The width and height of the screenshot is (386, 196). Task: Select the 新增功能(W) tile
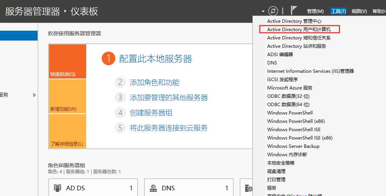pyautogui.click(x=68, y=96)
